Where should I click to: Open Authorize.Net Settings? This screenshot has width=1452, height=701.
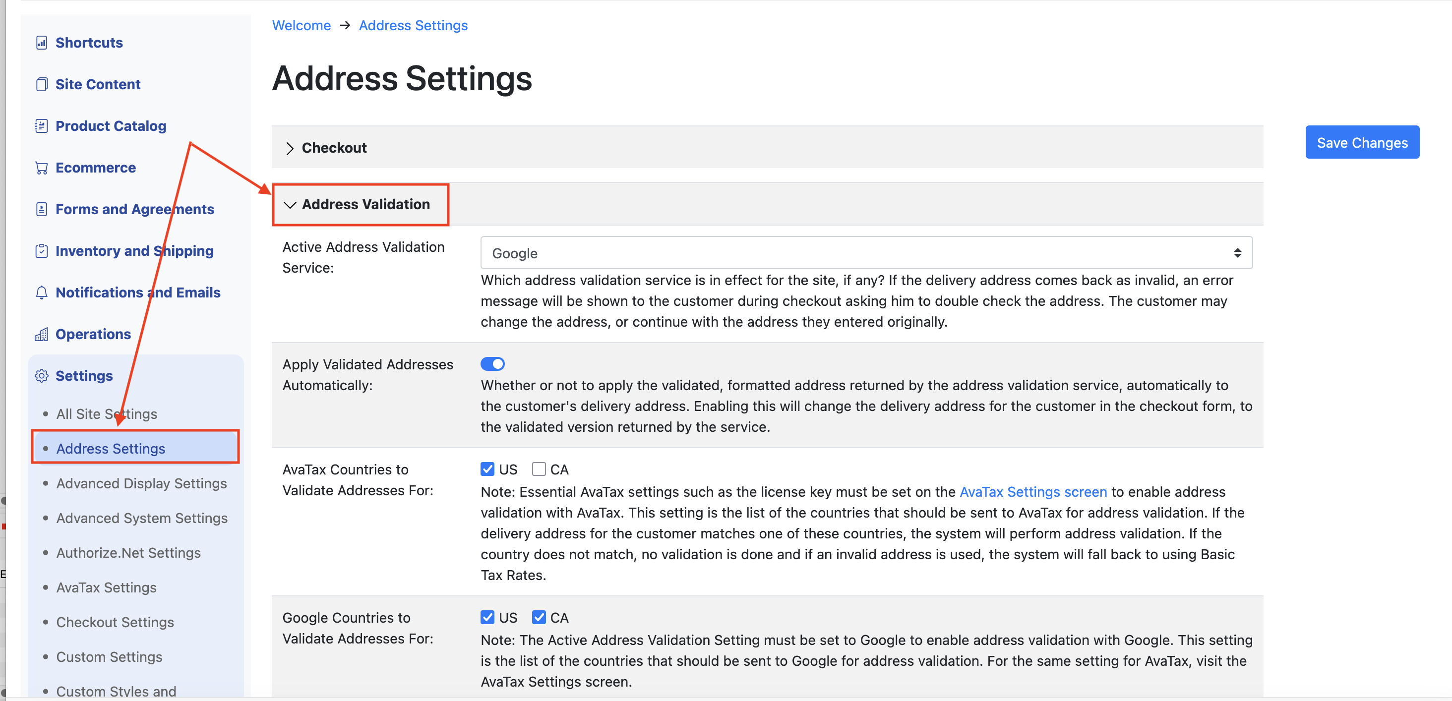(128, 553)
